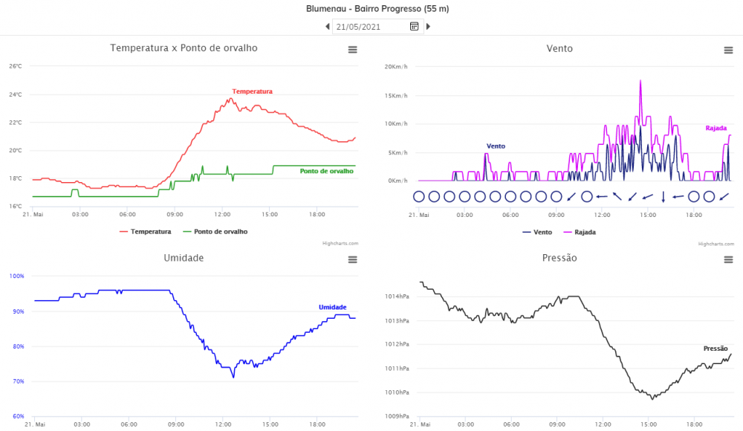Click Highcharts.com credit under wind chart
The image size is (743, 431).
point(716,244)
